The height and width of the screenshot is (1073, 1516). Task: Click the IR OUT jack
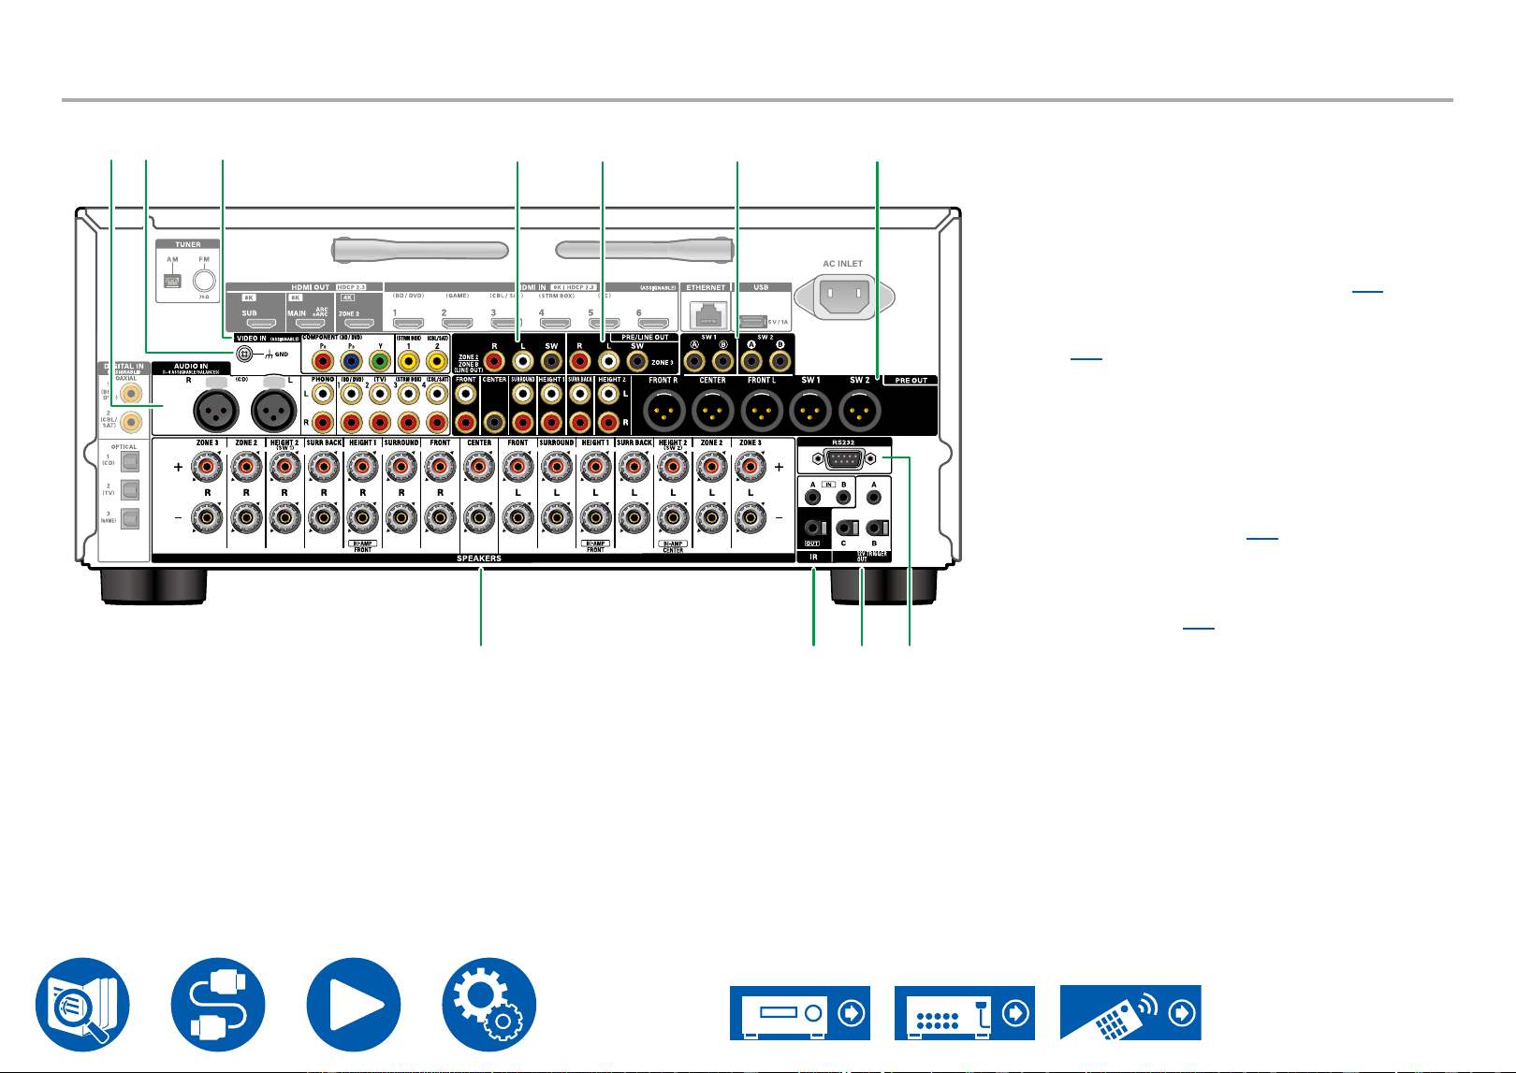812,529
